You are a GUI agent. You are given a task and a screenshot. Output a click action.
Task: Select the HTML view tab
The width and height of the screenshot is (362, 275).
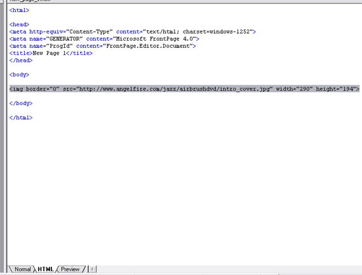click(46, 269)
